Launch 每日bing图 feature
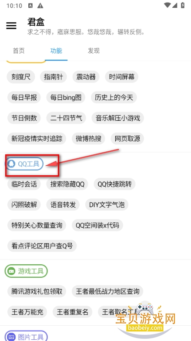Viewport: 191px width, 341px height. (66, 97)
